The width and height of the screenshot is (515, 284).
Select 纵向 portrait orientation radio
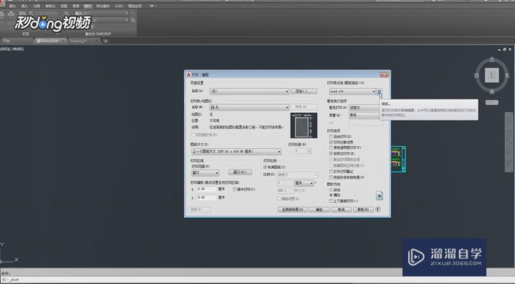[x=331, y=190]
